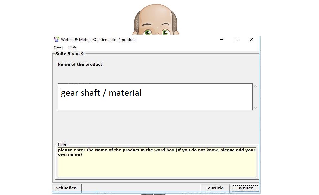Open the Hilfe menu

tap(72, 48)
